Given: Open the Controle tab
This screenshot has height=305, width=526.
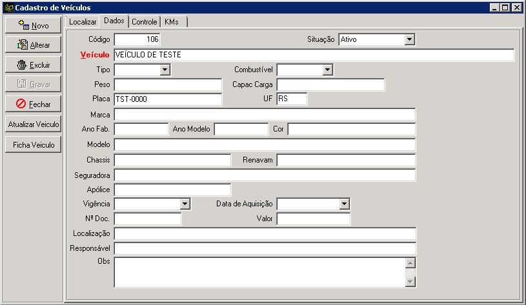Looking at the screenshot, I should [x=144, y=22].
